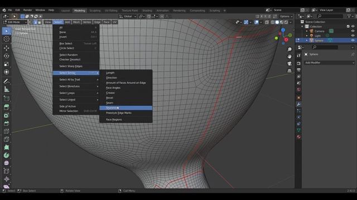The height and width of the screenshot is (200, 357).
Task: Open the Edit Mode dropdown
Action: pos(15,22)
